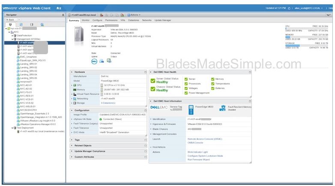Click the Voltages health check mark
Screen dimensions: 335x186
186,88
